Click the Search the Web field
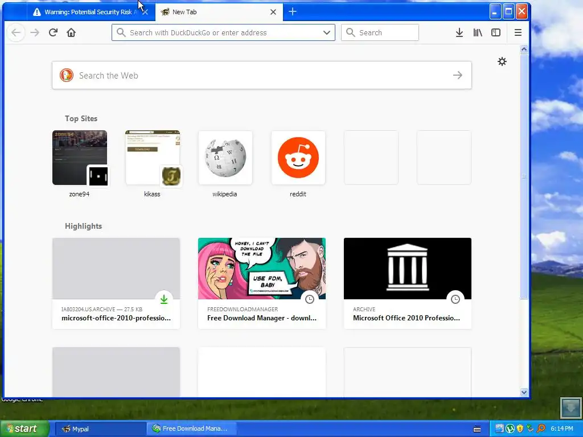583x437 pixels. tap(262, 76)
